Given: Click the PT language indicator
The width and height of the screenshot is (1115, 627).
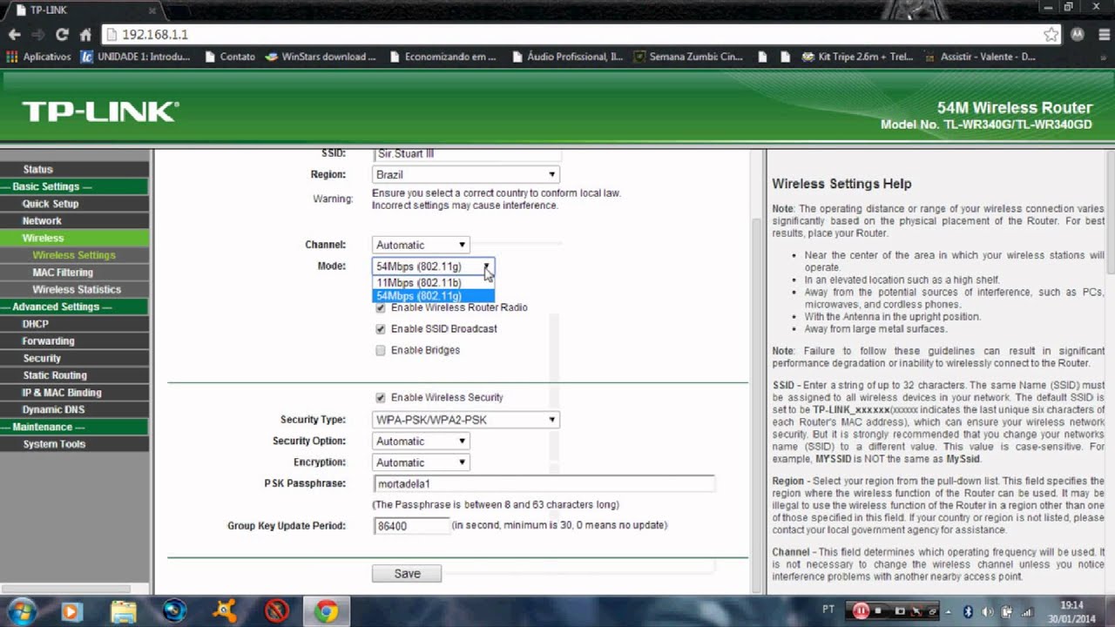Looking at the screenshot, I should [828, 610].
